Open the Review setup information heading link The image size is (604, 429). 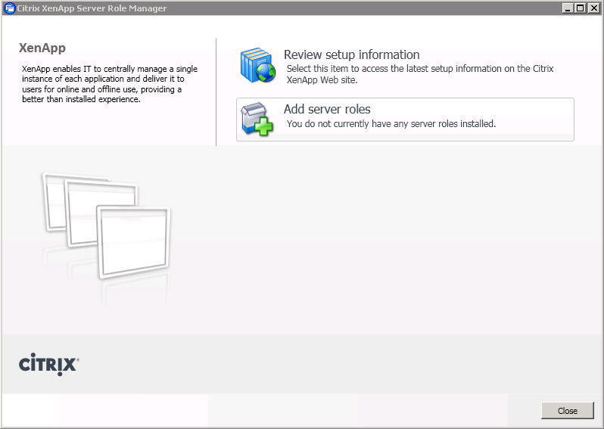(351, 54)
